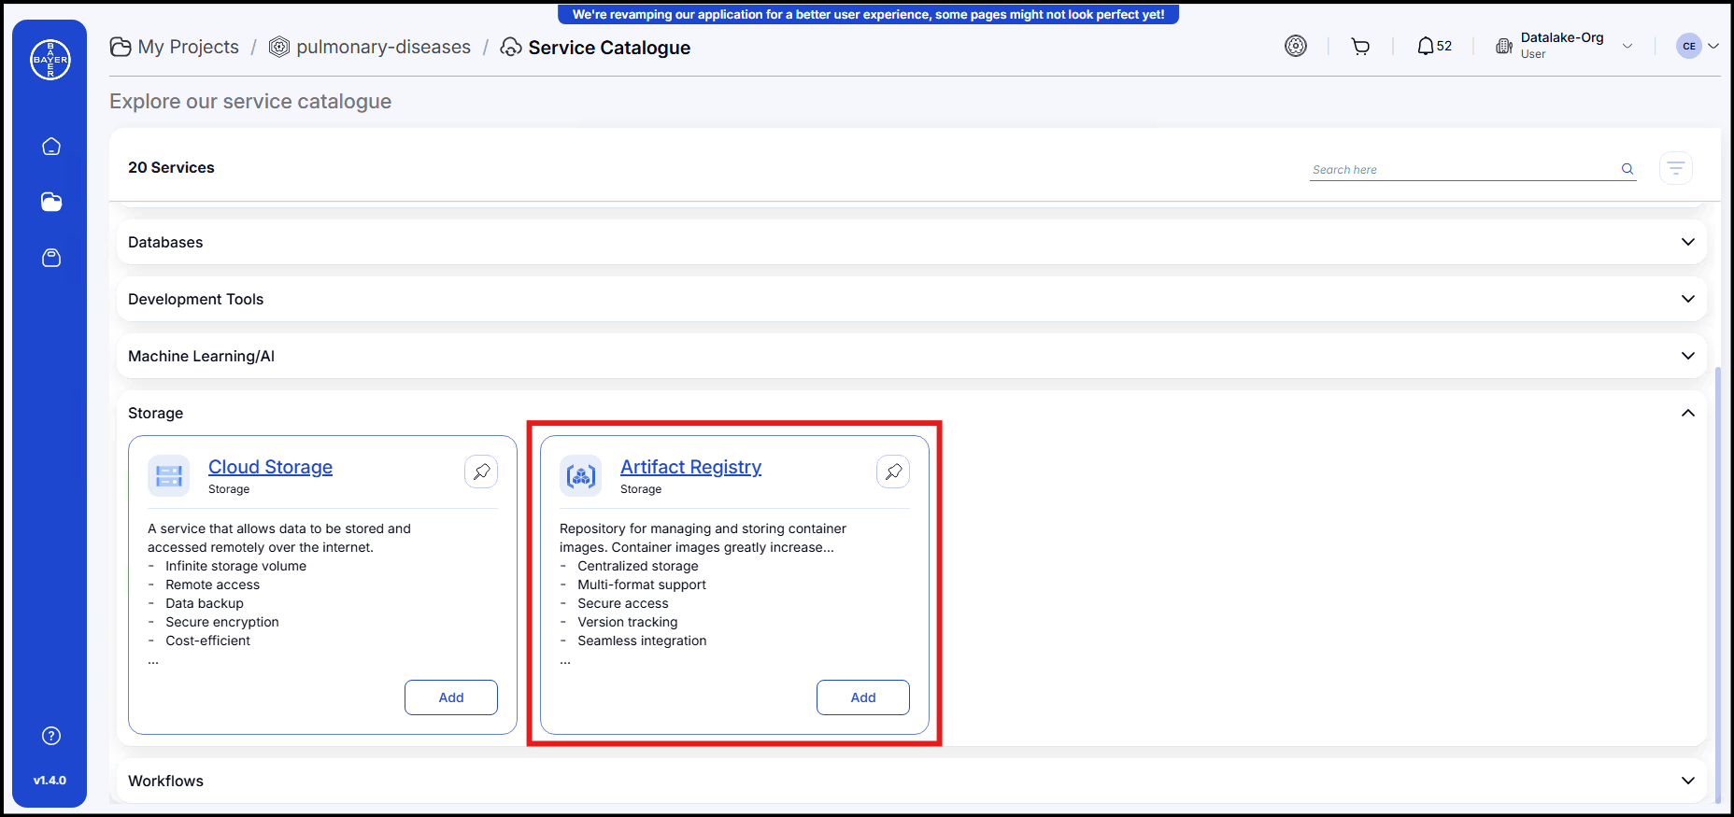Open notifications bell showing 52
Image resolution: width=1734 pixels, height=817 pixels.
(x=1435, y=46)
